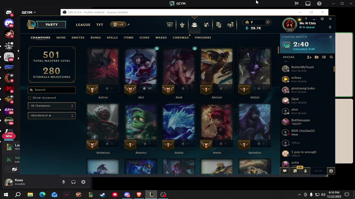Expand the GEYM server dropdown
The image size is (355, 199).
coord(29,12)
